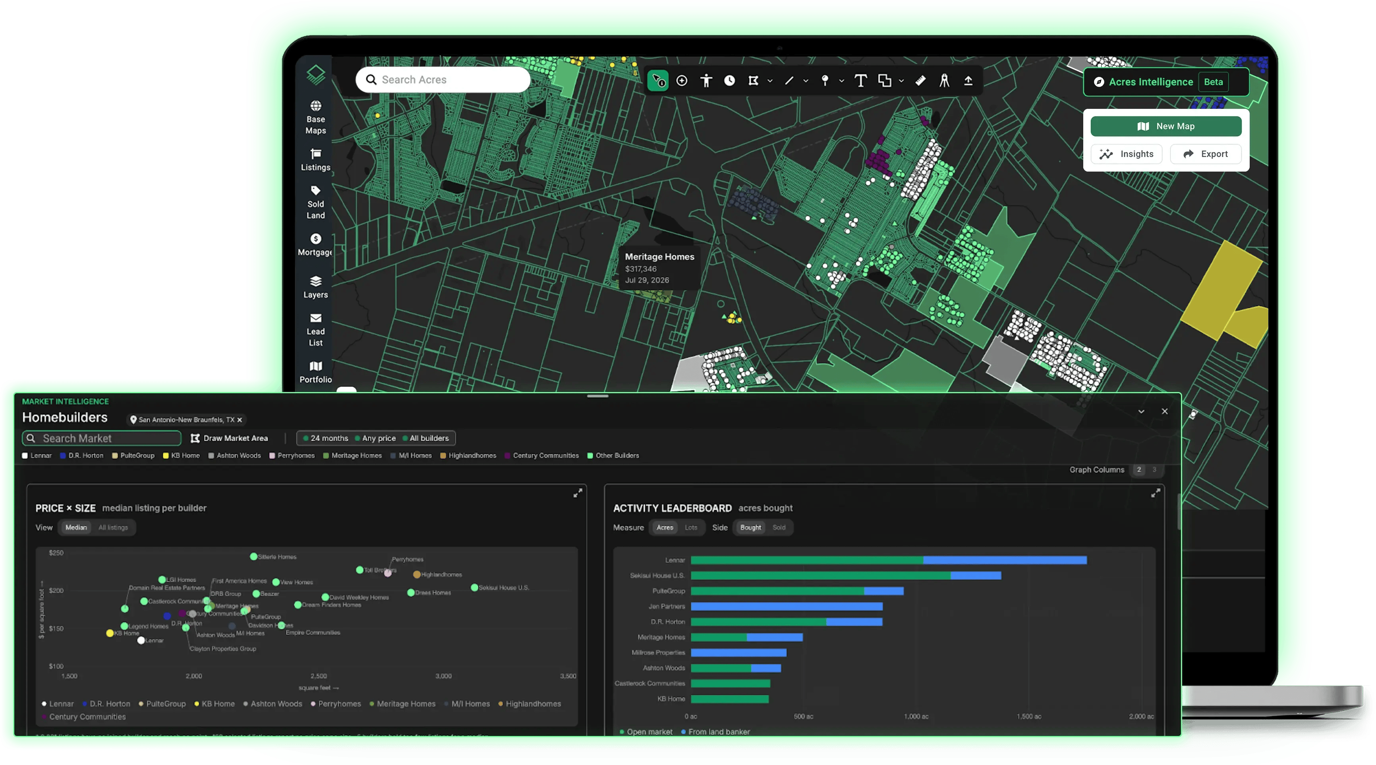
Task: Click Jen Partners leaderboard label
Action: point(666,607)
